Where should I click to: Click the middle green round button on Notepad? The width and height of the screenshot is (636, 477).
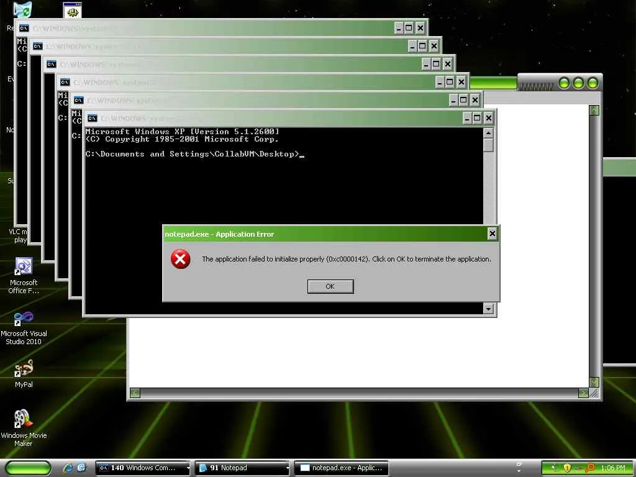pyautogui.click(x=578, y=83)
